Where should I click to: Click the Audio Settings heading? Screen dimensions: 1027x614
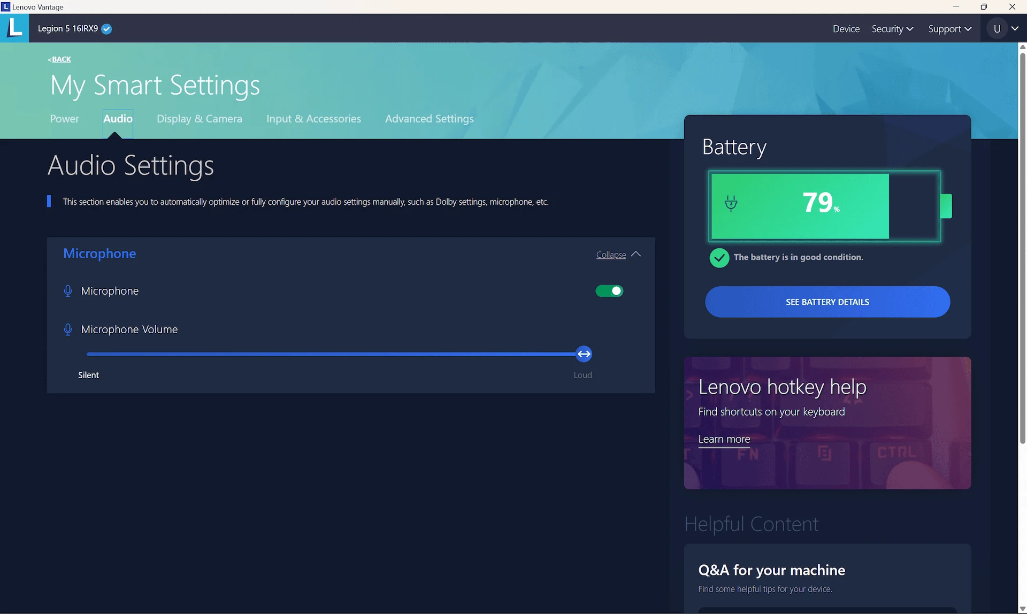point(131,165)
